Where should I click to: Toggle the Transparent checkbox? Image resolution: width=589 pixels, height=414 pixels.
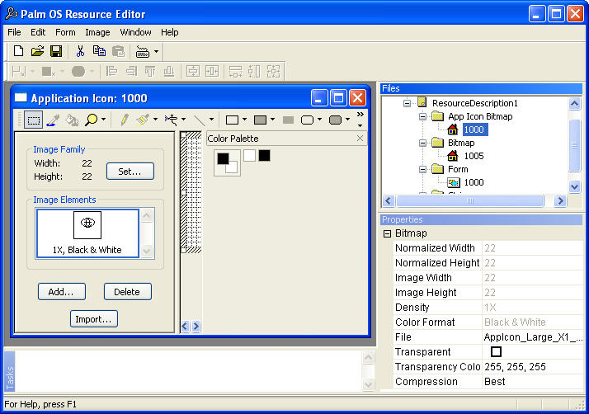496,351
